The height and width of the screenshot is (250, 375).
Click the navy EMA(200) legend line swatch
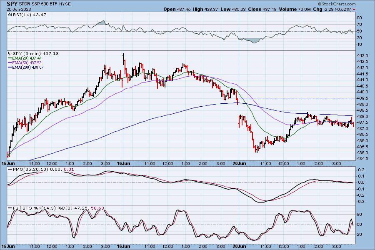pyautogui.click(x=10, y=67)
